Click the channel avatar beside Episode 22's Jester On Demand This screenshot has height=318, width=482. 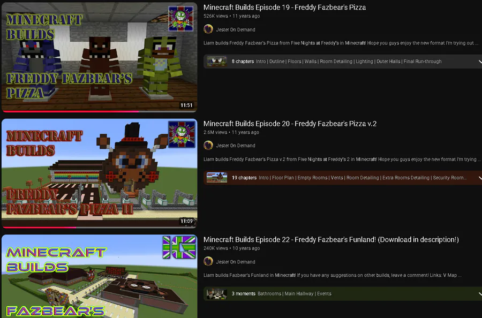pyautogui.click(x=208, y=261)
